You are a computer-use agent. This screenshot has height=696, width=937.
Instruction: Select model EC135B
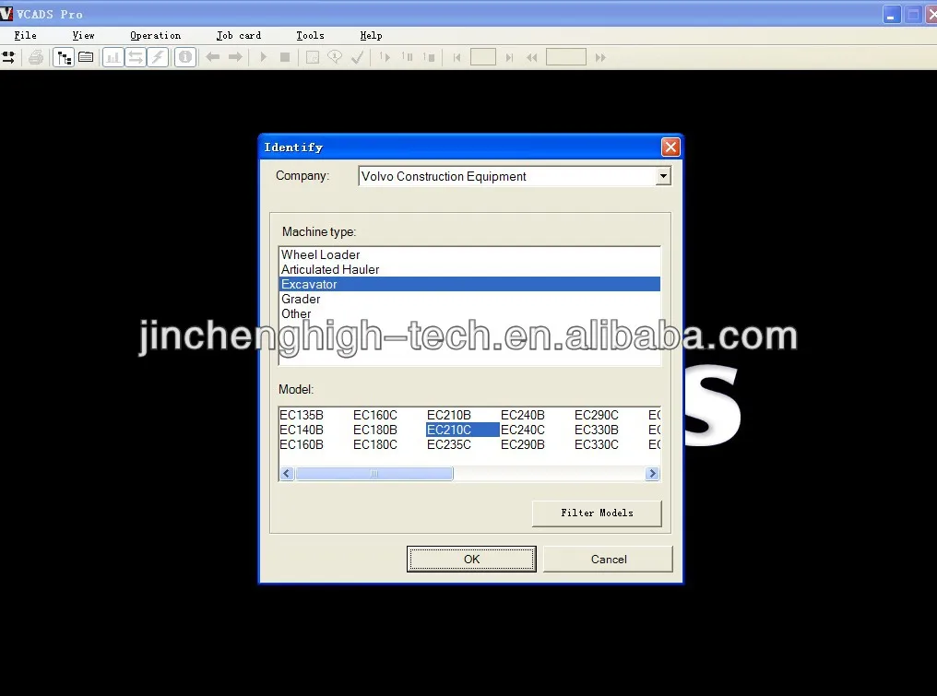tap(302, 415)
